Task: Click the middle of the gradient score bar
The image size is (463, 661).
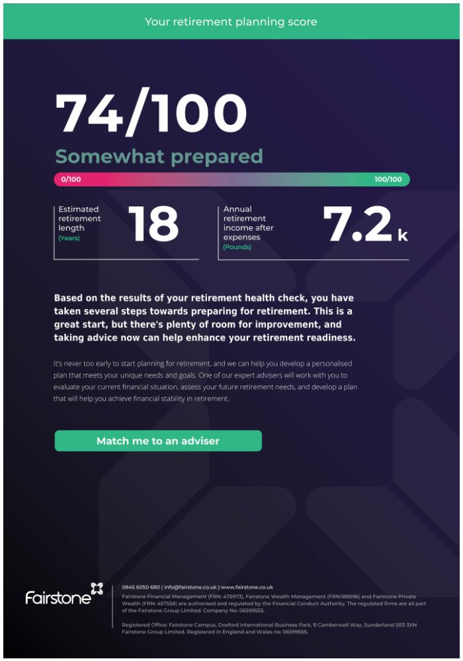Action: tap(232, 179)
